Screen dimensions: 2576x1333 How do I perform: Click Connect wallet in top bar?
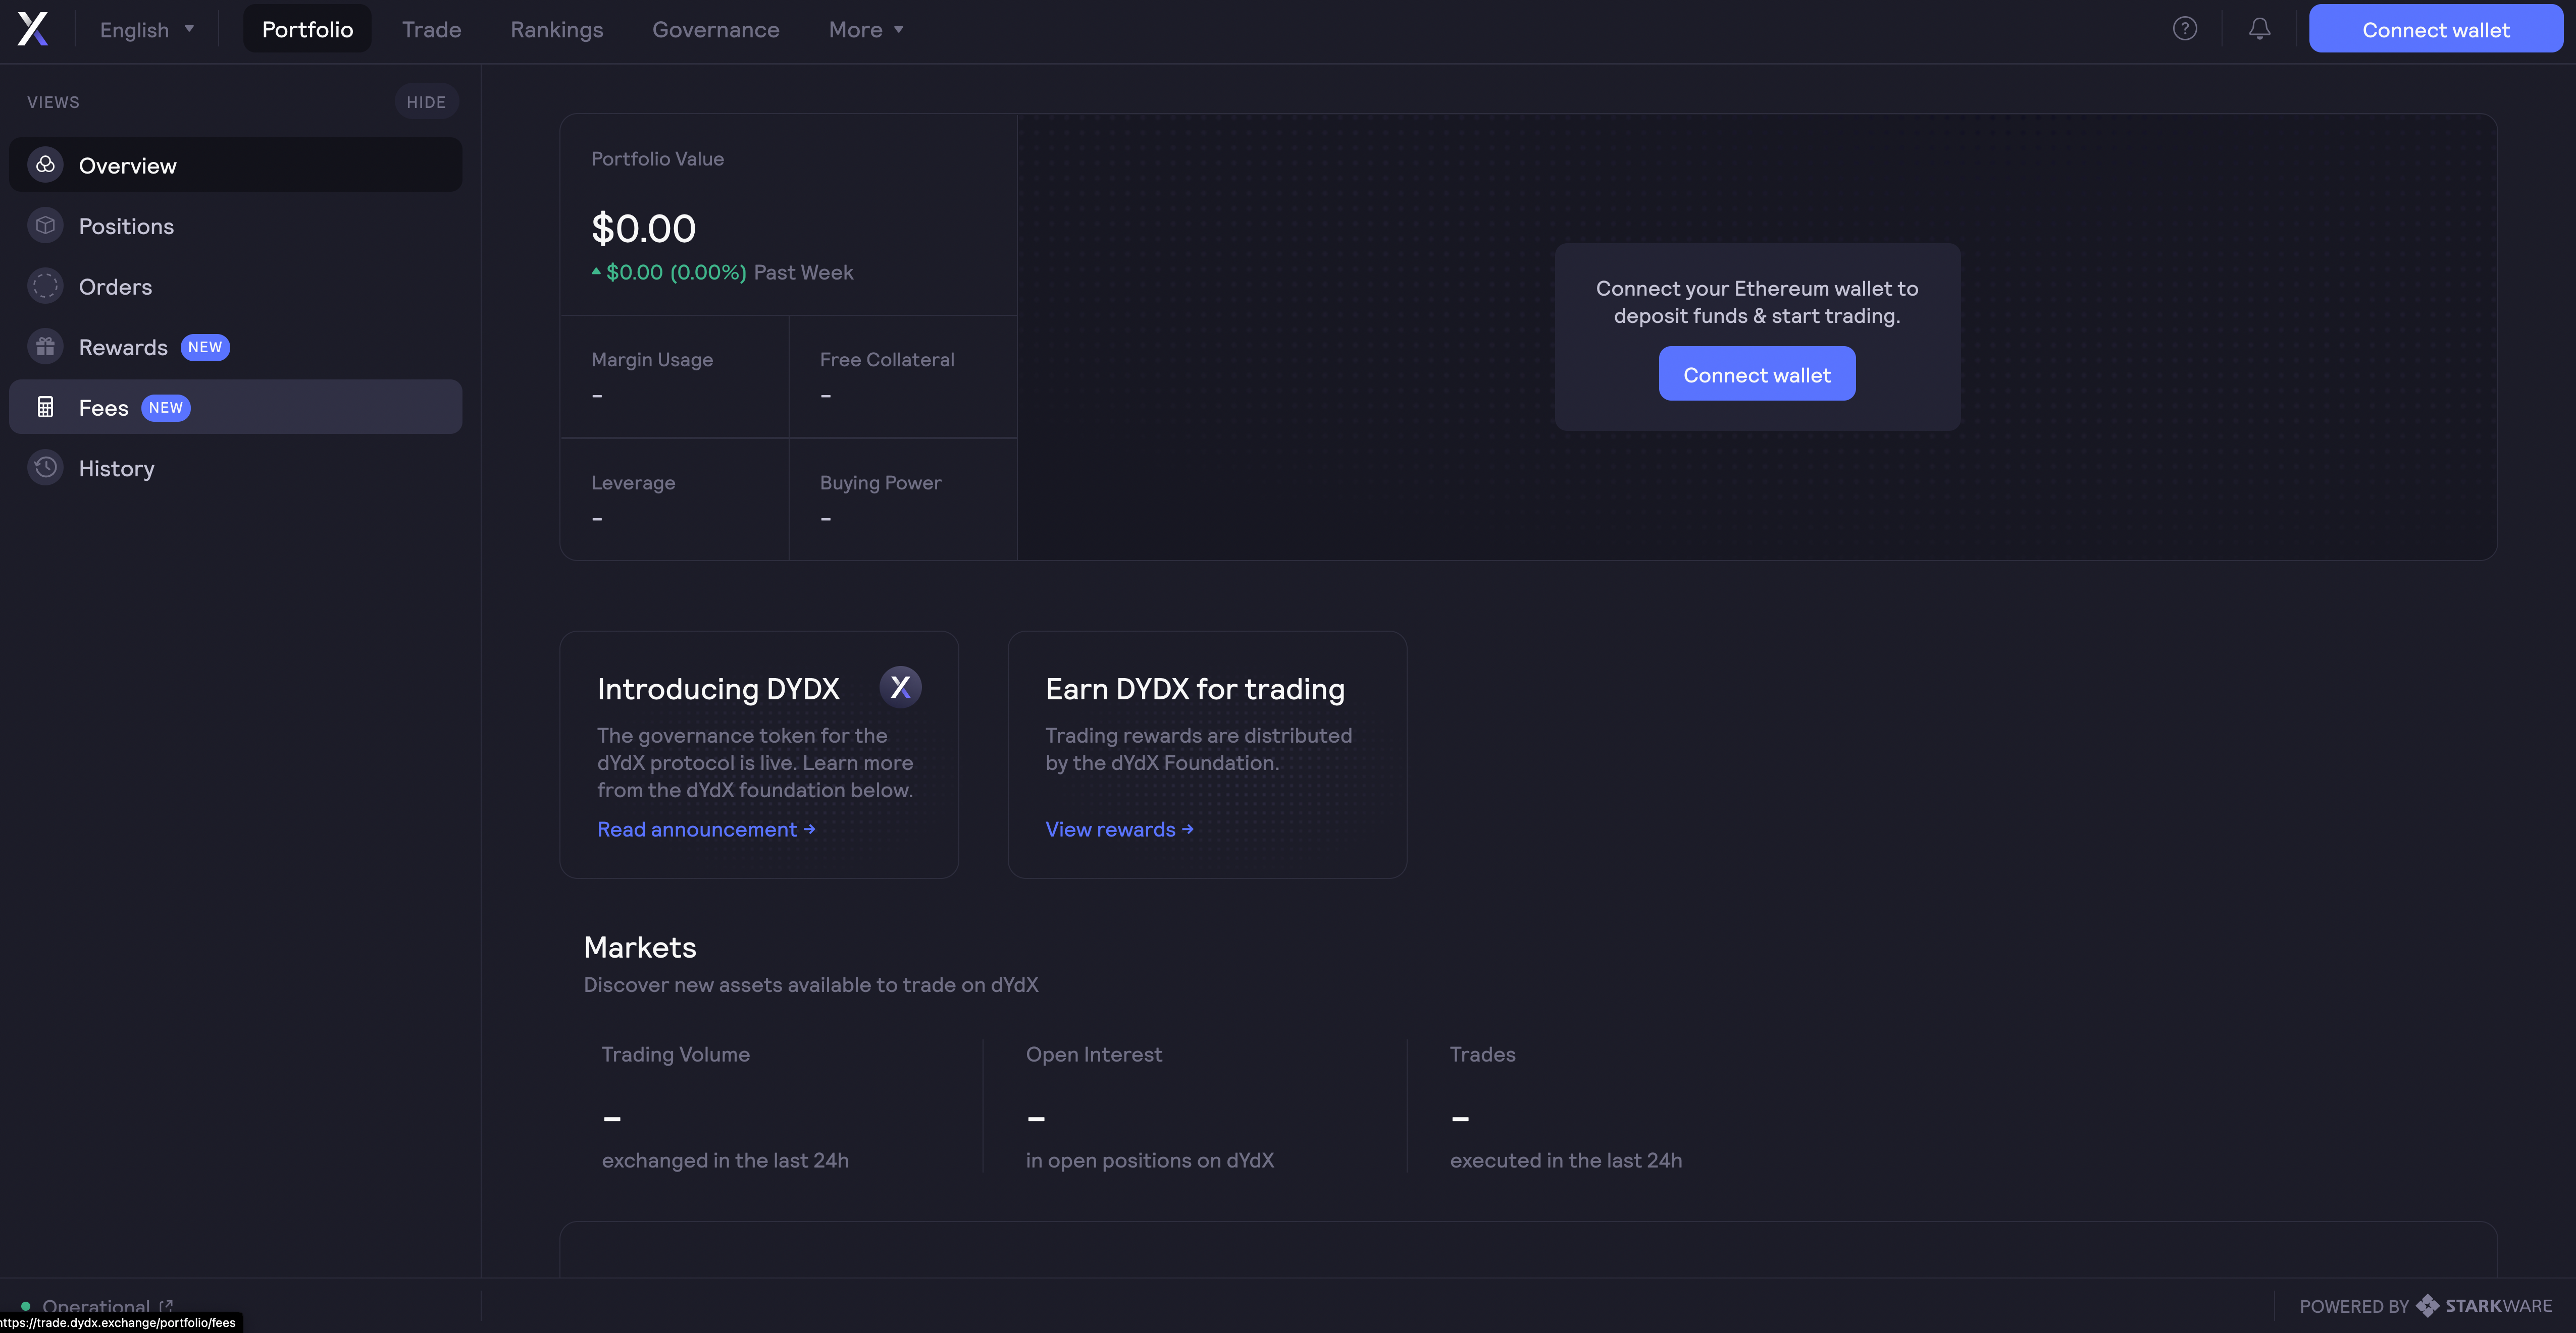(x=2435, y=29)
